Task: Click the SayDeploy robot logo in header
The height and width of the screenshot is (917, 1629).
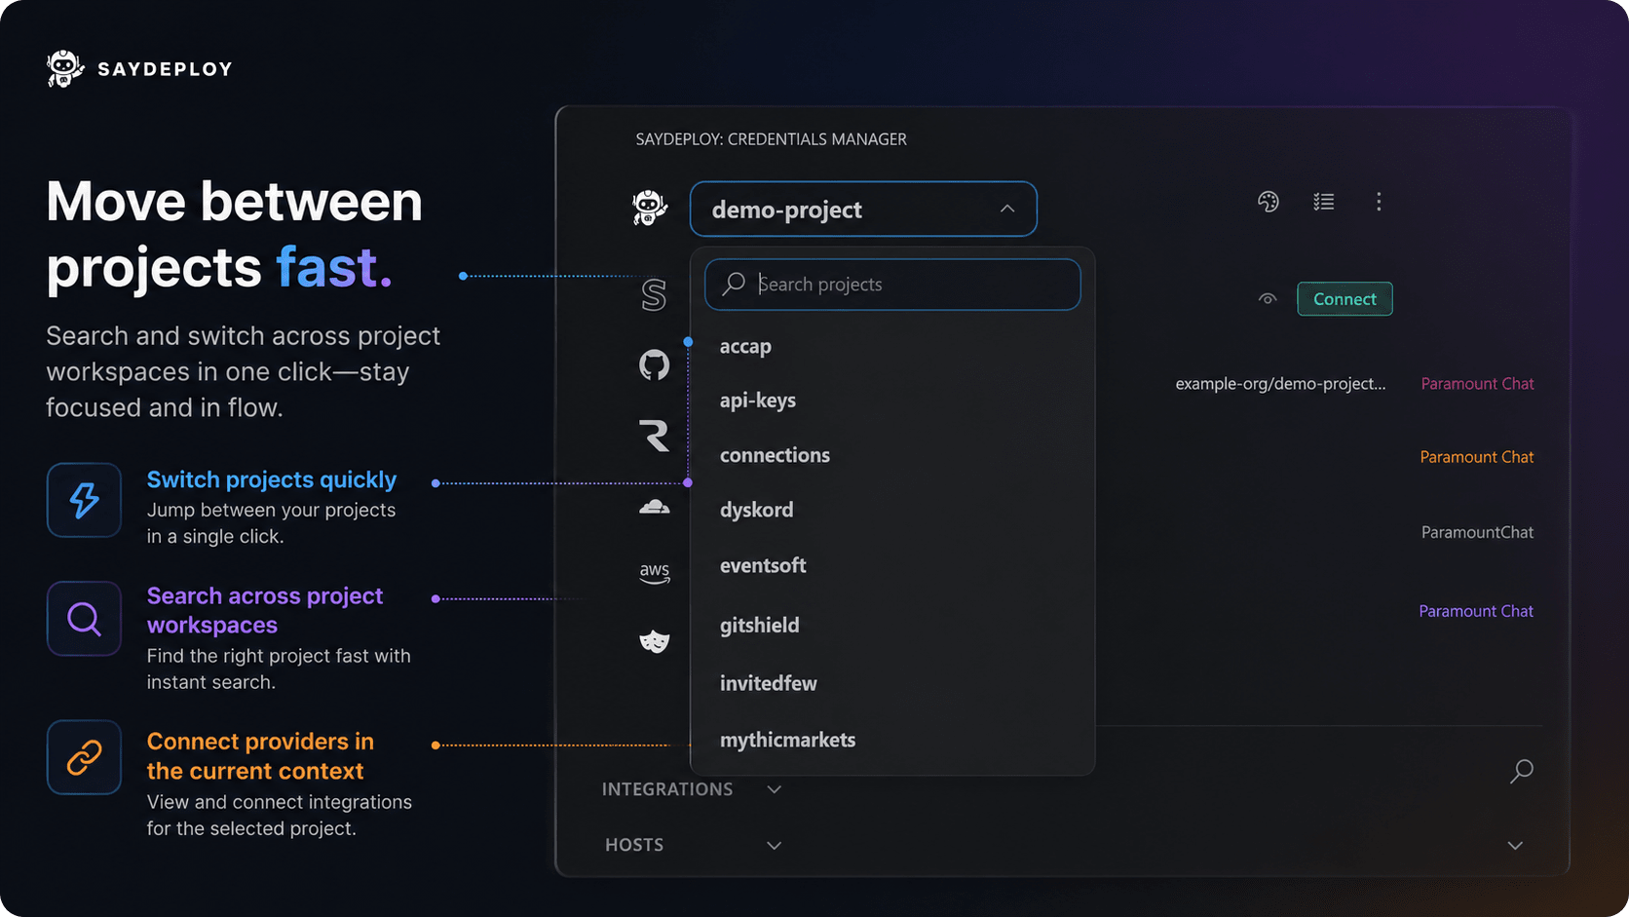Action: coord(65,68)
